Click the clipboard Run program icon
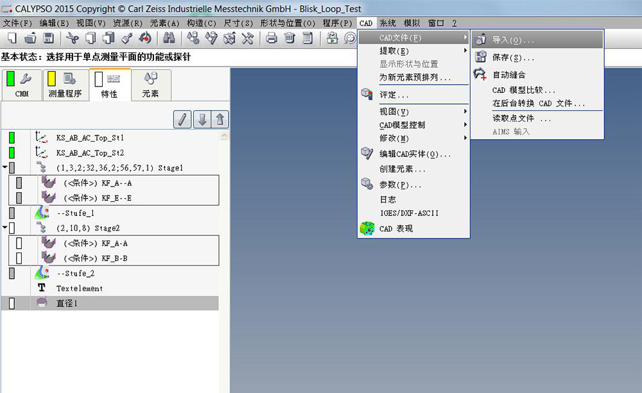The height and width of the screenshot is (393, 642). [x=332, y=38]
